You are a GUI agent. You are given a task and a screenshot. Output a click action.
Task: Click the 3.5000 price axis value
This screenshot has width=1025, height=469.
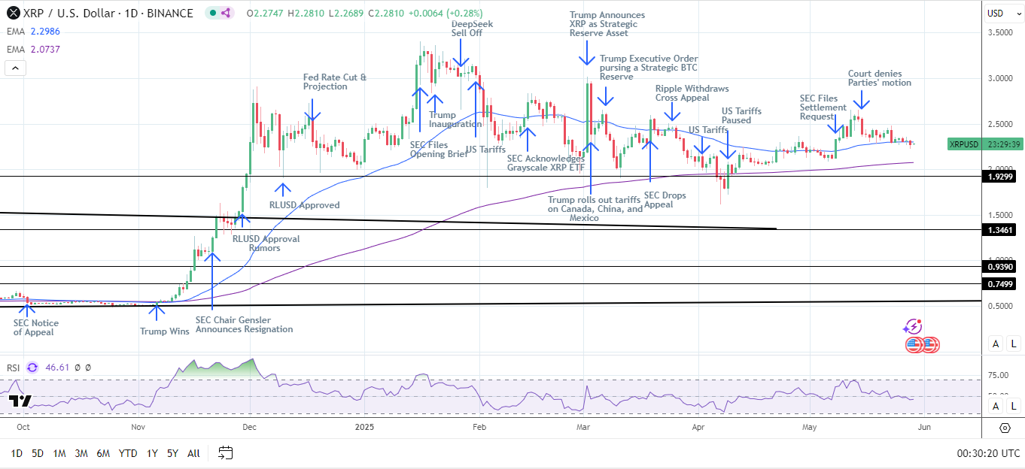click(x=999, y=33)
